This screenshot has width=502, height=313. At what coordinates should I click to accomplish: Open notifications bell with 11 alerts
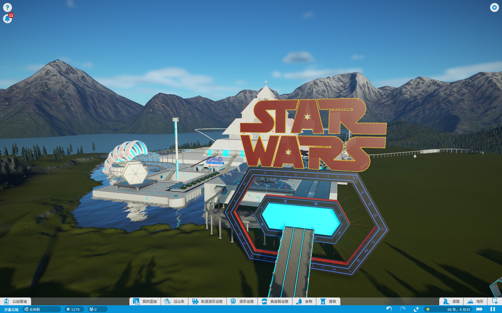[7, 19]
